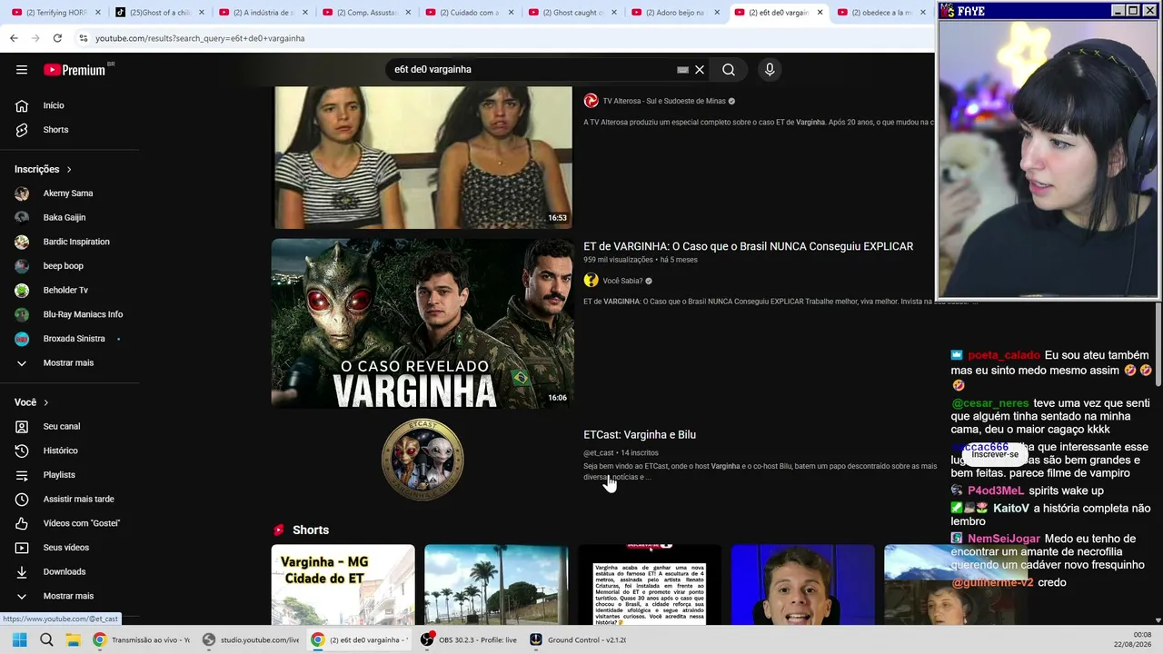Focus the YouTube search input field
Viewport: 1163px width, 654px height.
pyautogui.click(x=532, y=70)
